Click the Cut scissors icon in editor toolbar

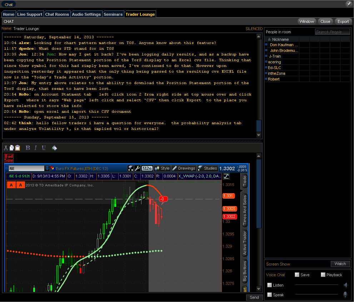[6, 148]
